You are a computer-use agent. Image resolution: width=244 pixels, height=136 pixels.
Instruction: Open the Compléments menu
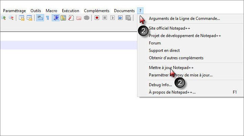click(97, 11)
